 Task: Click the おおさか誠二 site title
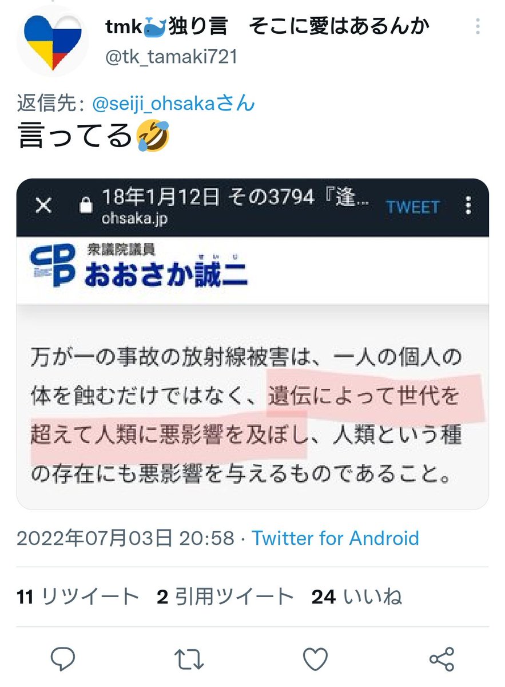click(x=166, y=273)
